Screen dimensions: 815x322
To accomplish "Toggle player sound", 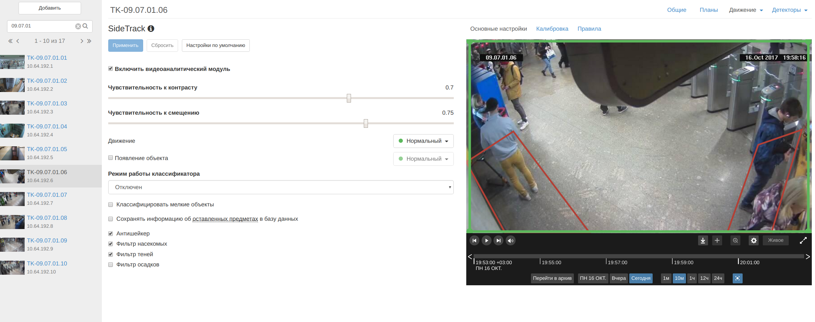I will tap(511, 241).
